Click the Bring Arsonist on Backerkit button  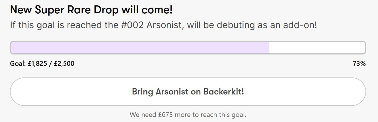click(188, 92)
